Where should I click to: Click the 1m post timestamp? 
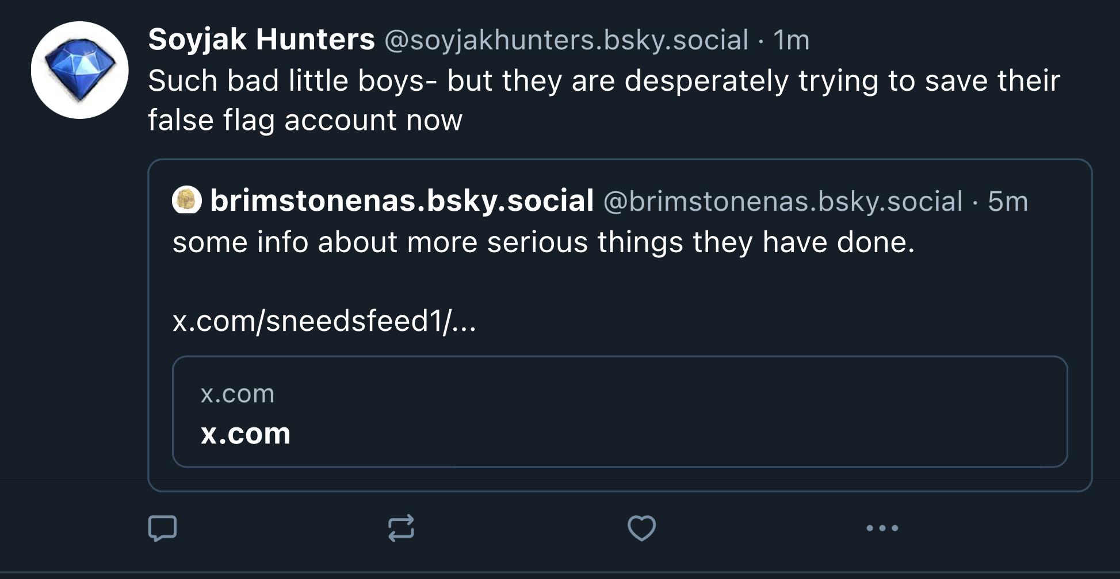[791, 40]
